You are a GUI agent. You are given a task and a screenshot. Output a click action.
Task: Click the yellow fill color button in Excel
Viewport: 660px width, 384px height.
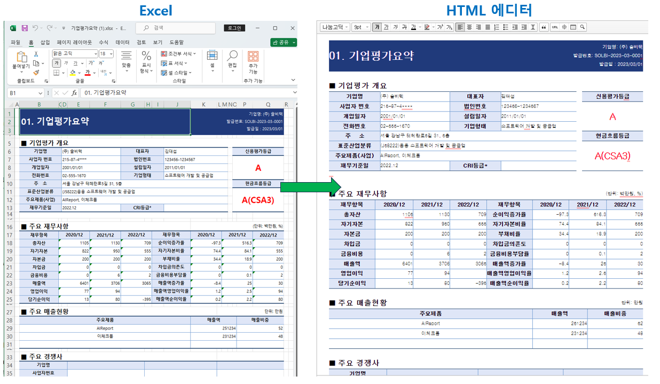click(73, 73)
